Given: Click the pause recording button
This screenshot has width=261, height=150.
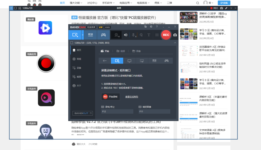Looking at the screenshot, I should (157, 35).
